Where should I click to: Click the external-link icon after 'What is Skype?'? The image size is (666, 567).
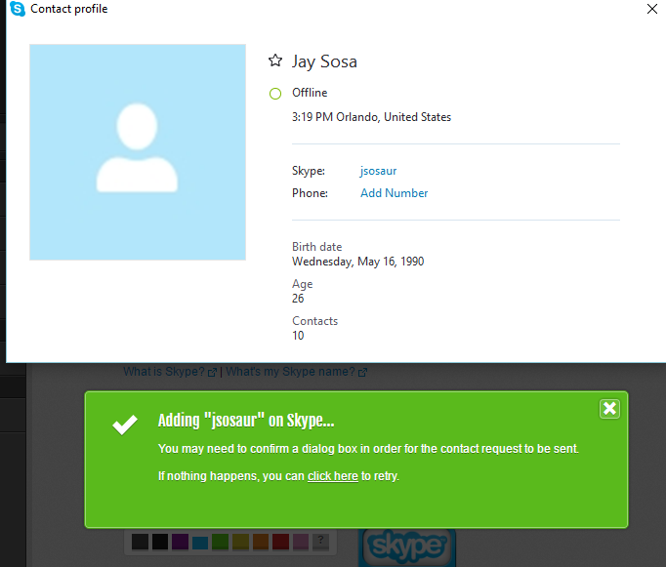212,373
